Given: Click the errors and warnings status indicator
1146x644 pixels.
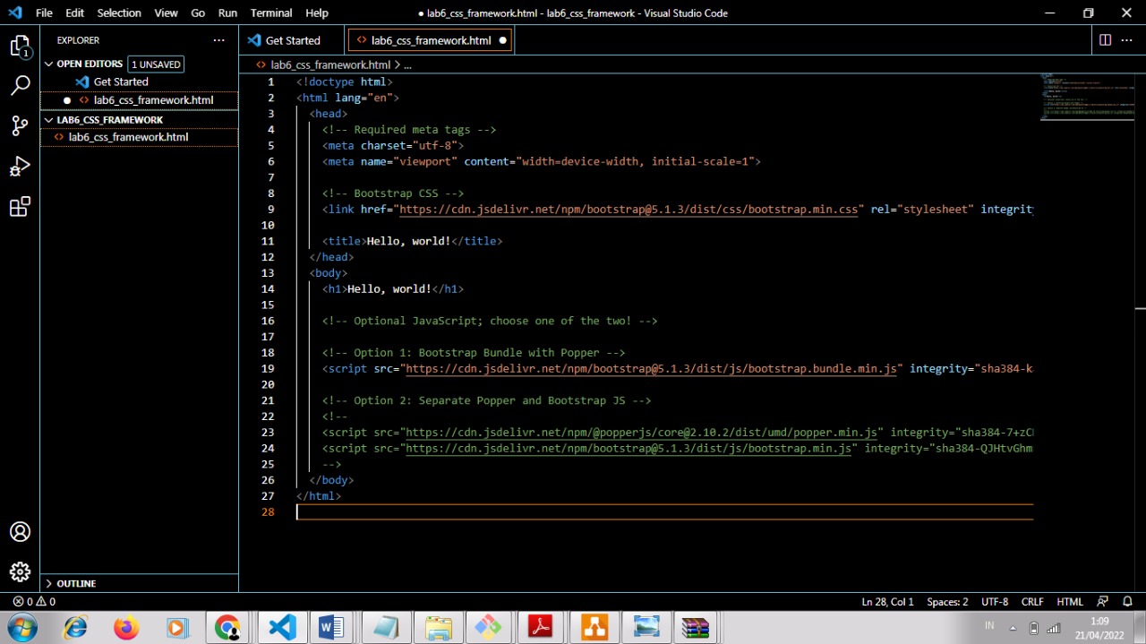Looking at the screenshot, I should pos(34,602).
